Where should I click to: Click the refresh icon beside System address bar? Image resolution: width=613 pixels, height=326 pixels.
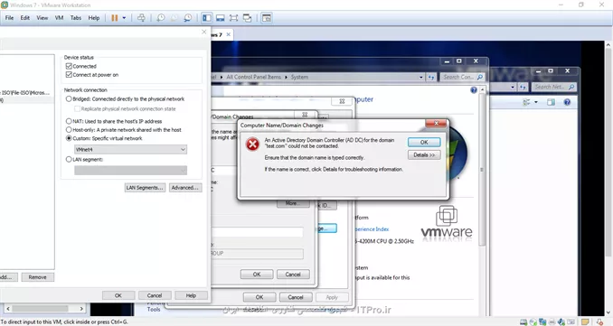click(x=431, y=77)
